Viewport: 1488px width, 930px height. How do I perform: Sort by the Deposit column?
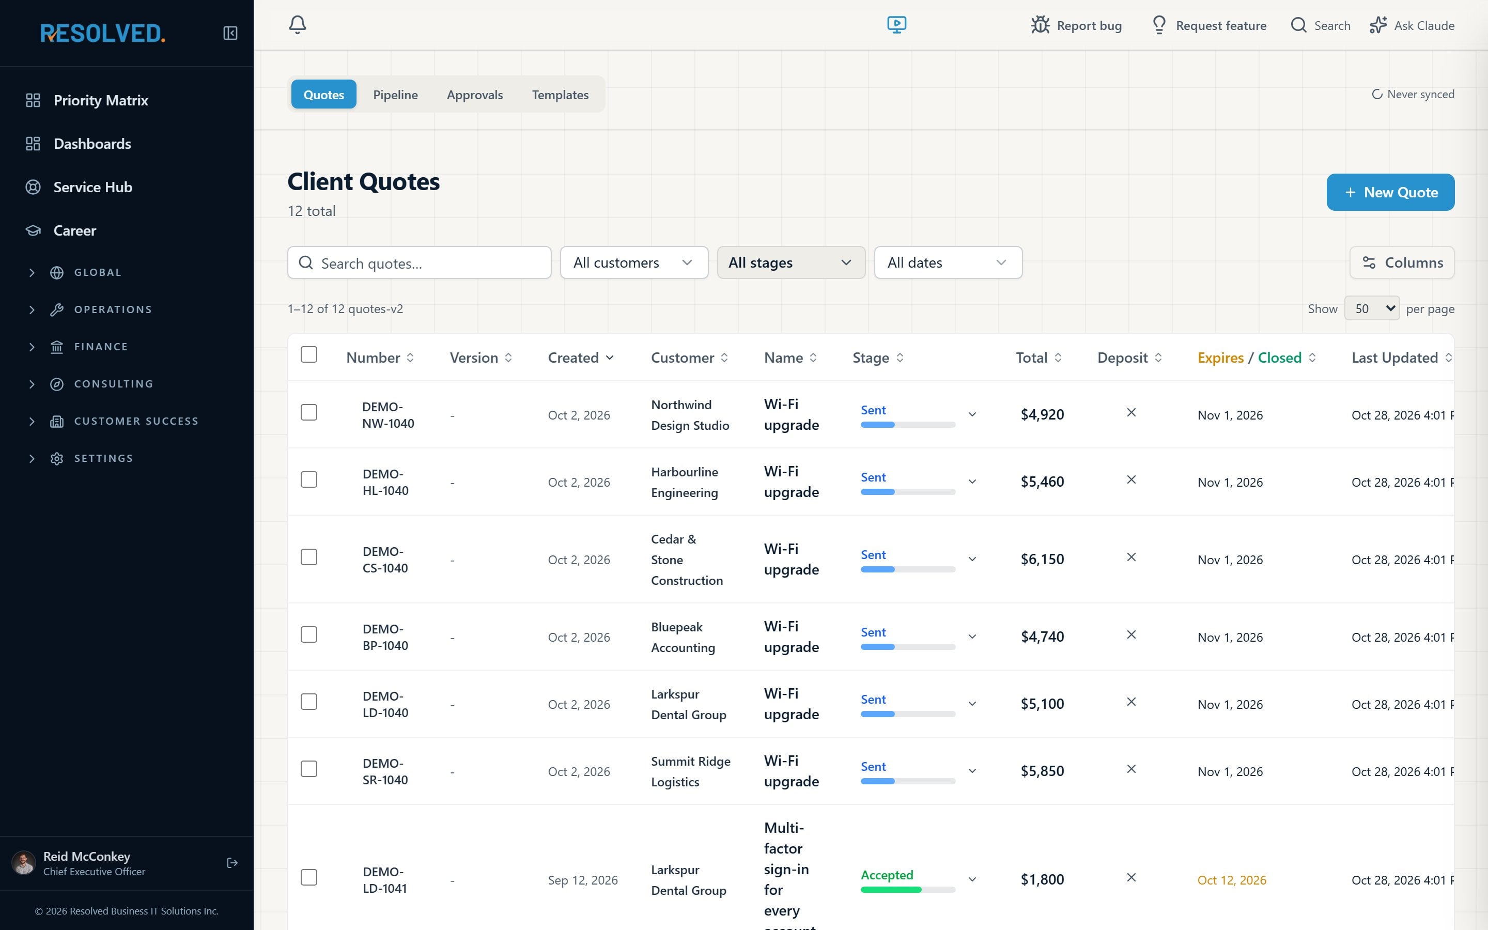pyautogui.click(x=1129, y=358)
